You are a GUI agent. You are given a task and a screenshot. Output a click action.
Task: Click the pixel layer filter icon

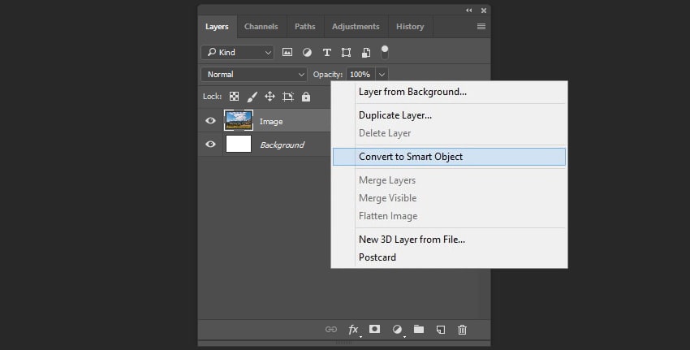(x=287, y=52)
